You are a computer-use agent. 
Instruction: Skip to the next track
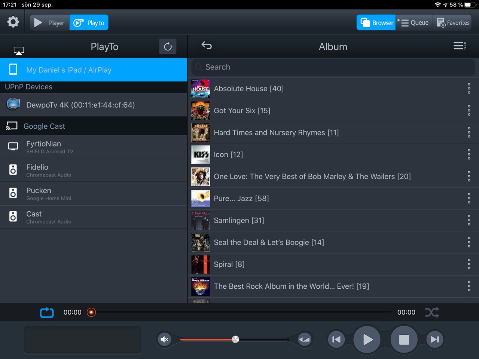(x=434, y=339)
